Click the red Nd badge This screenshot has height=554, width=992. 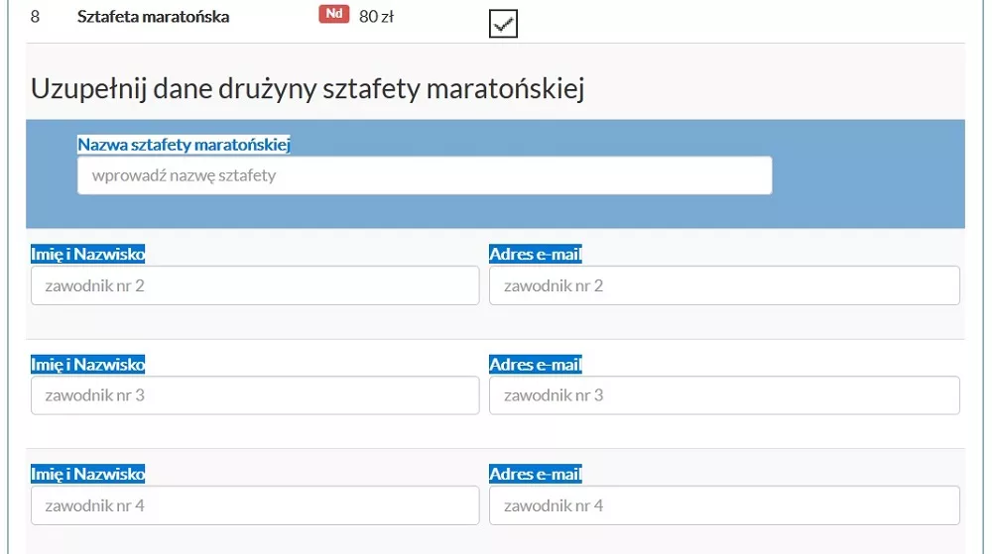click(333, 16)
